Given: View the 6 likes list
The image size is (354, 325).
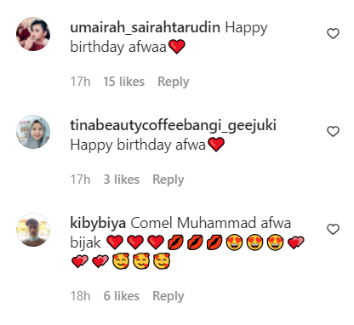Looking at the screenshot, I should pyautogui.click(x=122, y=296).
